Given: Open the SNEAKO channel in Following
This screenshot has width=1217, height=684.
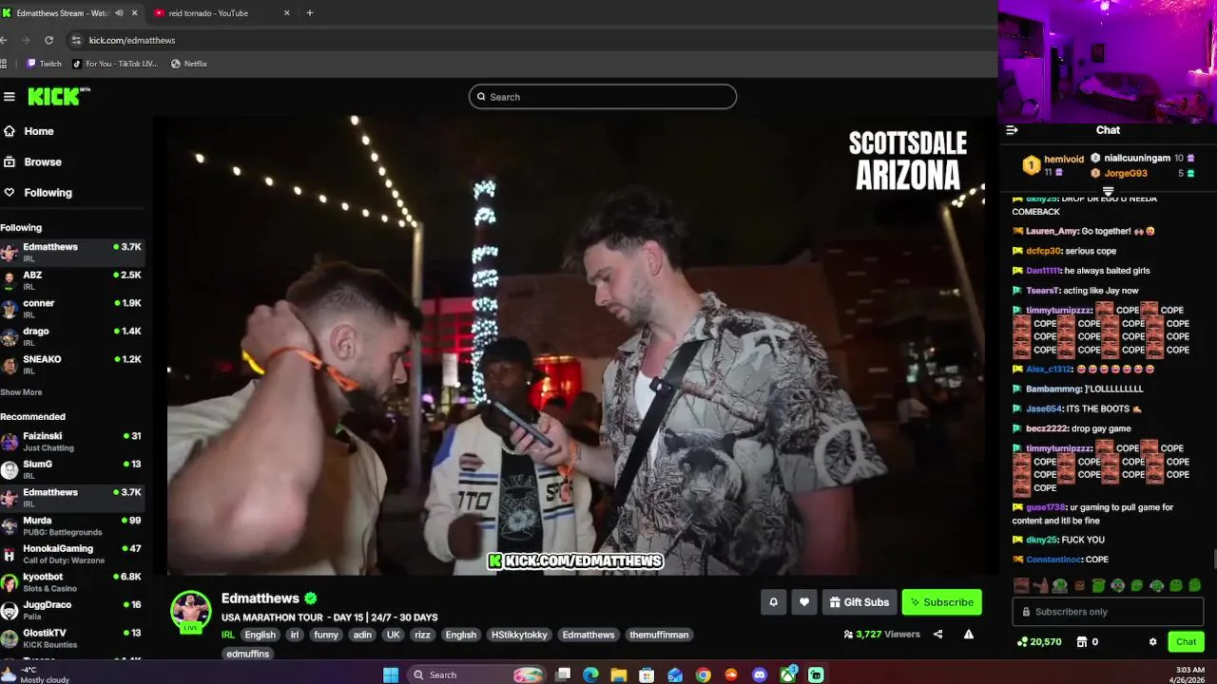Looking at the screenshot, I should (x=72, y=365).
